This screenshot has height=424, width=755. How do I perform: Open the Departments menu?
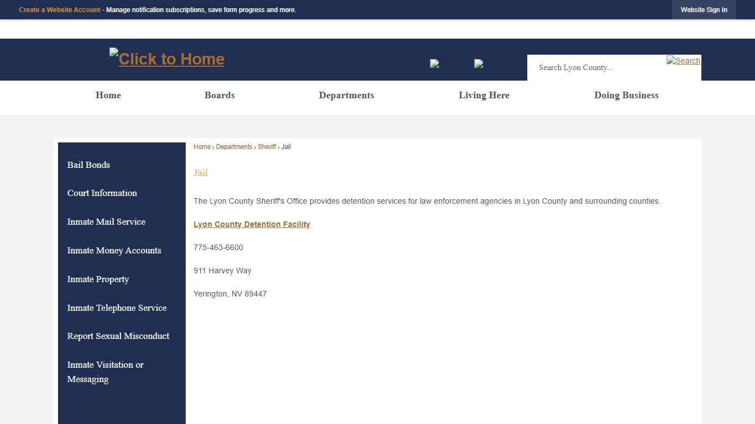tap(346, 95)
